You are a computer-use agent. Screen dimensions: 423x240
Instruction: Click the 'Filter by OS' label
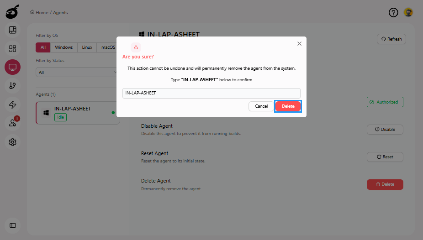pyautogui.click(x=47, y=36)
